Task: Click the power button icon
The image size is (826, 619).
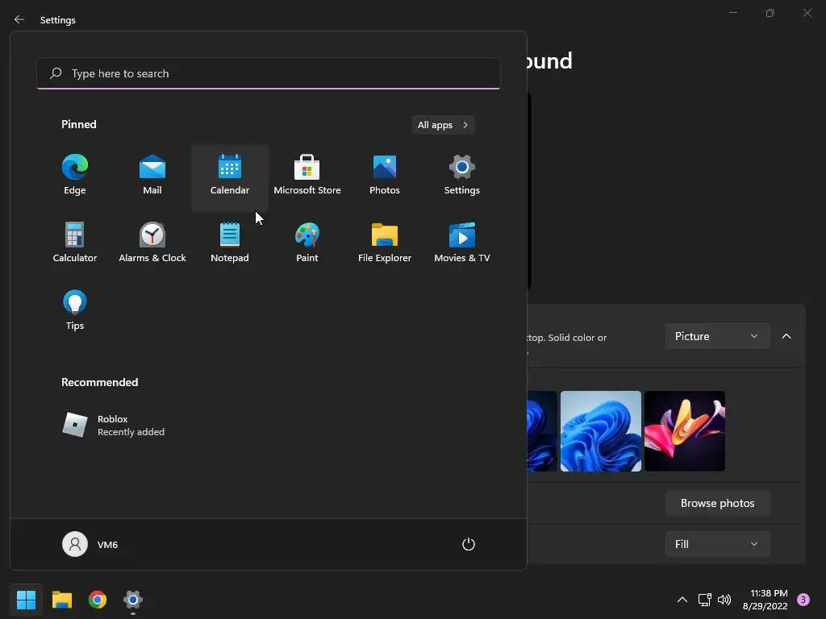Action: point(469,544)
